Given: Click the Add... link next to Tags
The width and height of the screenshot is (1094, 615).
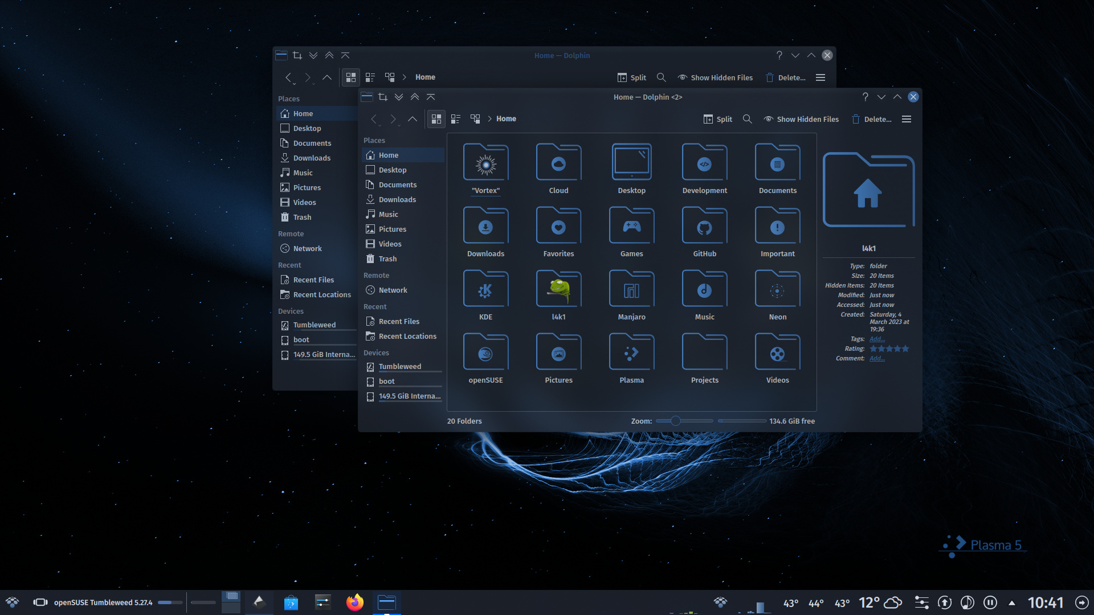Looking at the screenshot, I should pos(877,339).
